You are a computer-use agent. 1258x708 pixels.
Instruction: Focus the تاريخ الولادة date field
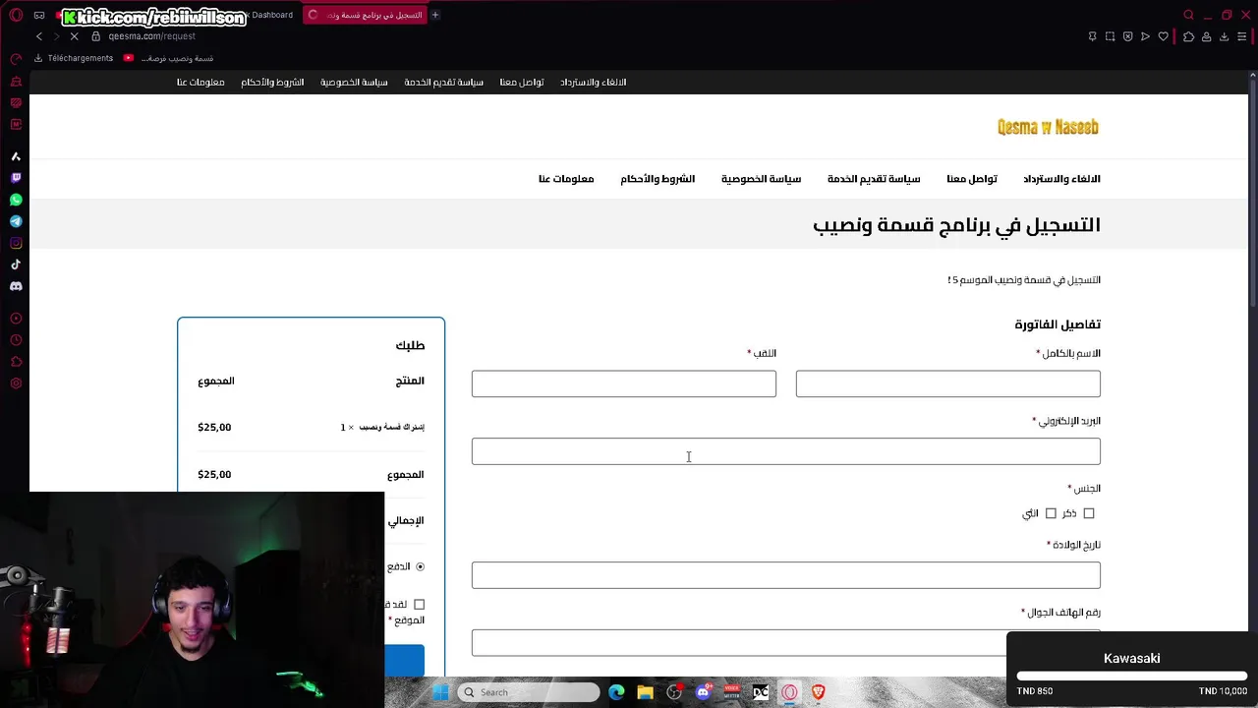(x=785, y=575)
